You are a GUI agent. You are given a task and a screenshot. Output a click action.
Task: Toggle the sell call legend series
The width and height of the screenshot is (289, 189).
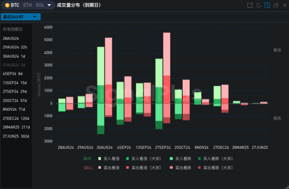109,168
